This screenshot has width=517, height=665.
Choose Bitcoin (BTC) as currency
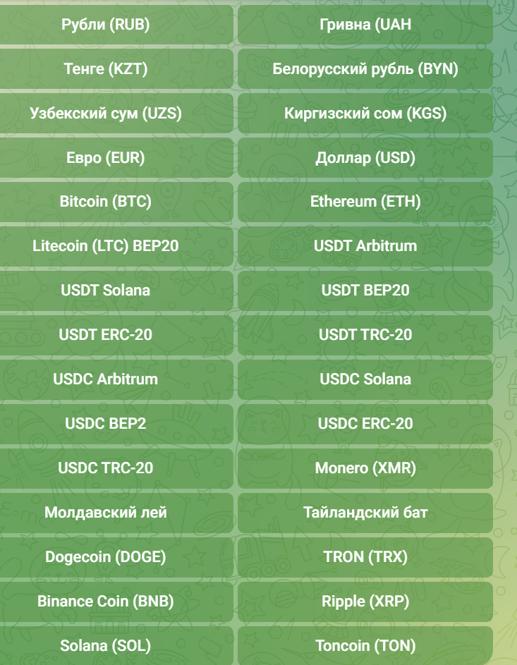click(x=106, y=202)
